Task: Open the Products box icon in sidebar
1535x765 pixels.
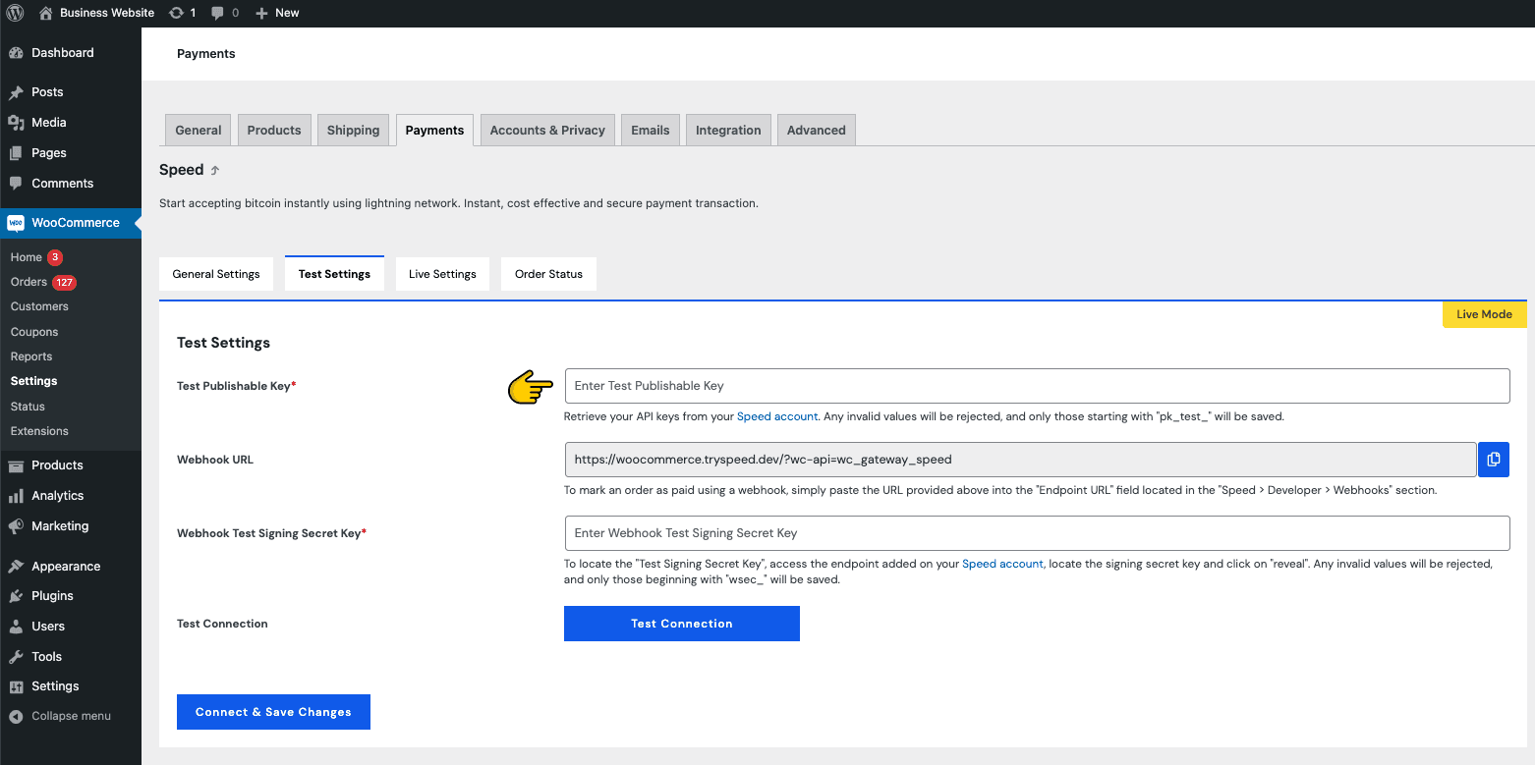Action: click(16, 465)
